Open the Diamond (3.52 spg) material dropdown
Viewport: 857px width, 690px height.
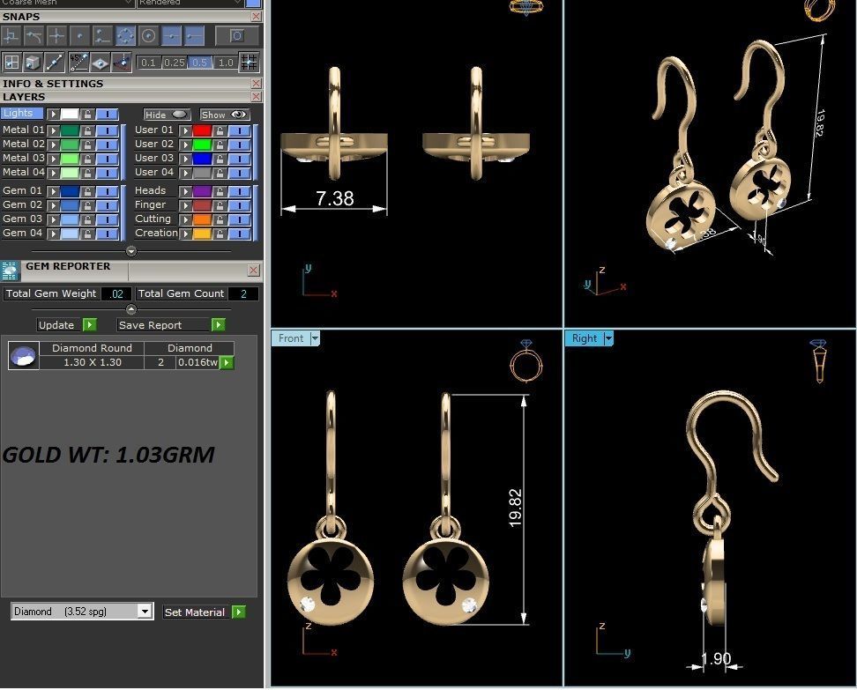[145, 611]
